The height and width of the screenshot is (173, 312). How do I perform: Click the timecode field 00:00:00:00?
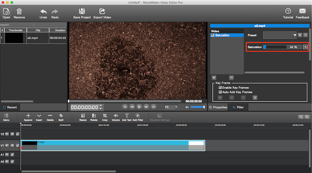click(84, 107)
